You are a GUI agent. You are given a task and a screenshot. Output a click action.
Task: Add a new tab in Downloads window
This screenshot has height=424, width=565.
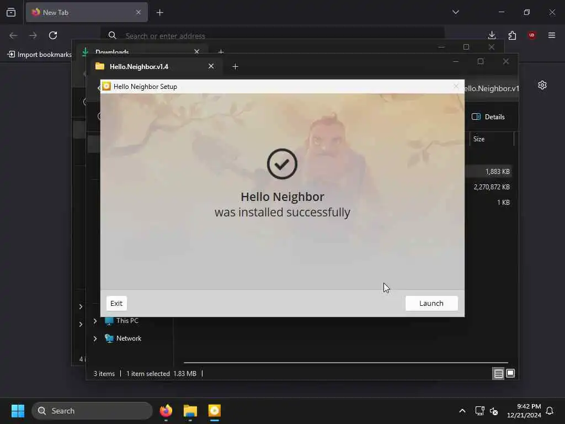coord(221,52)
